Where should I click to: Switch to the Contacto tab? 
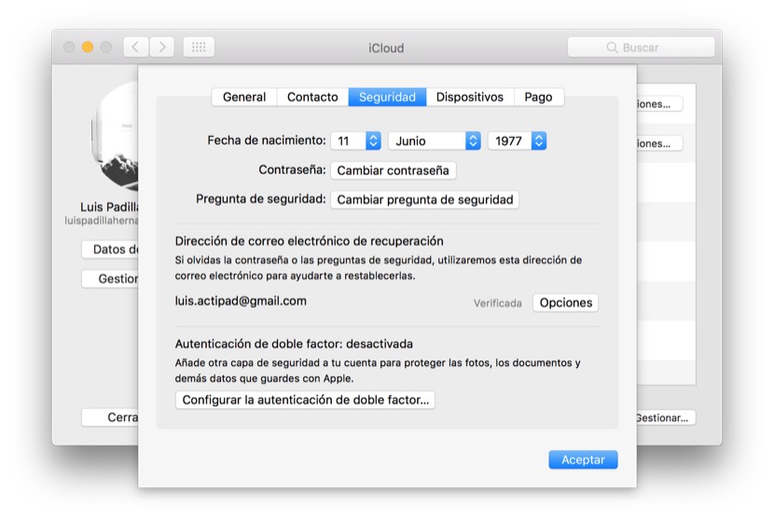pyautogui.click(x=312, y=97)
